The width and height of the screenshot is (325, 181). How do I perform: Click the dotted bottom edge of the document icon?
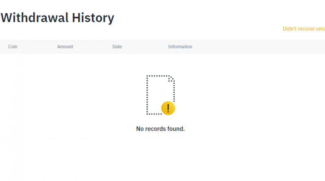point(154,114)
